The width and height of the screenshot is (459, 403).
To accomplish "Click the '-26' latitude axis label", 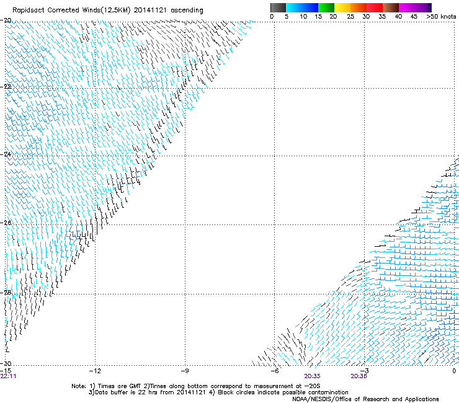I will coord(6,223).
